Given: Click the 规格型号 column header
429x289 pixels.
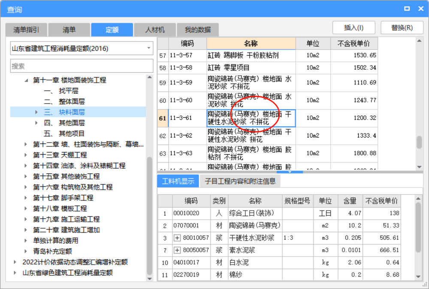Looking at the screenshot, I should coord(297,201).
